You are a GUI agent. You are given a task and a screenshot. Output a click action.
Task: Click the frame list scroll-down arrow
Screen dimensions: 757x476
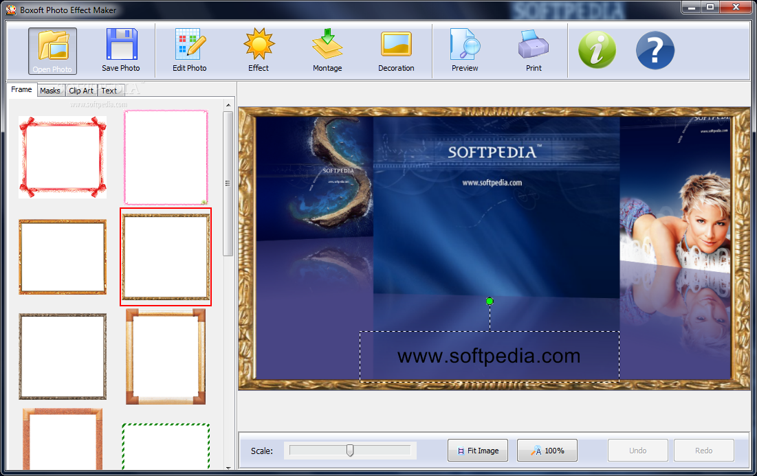tap(228, 467)
